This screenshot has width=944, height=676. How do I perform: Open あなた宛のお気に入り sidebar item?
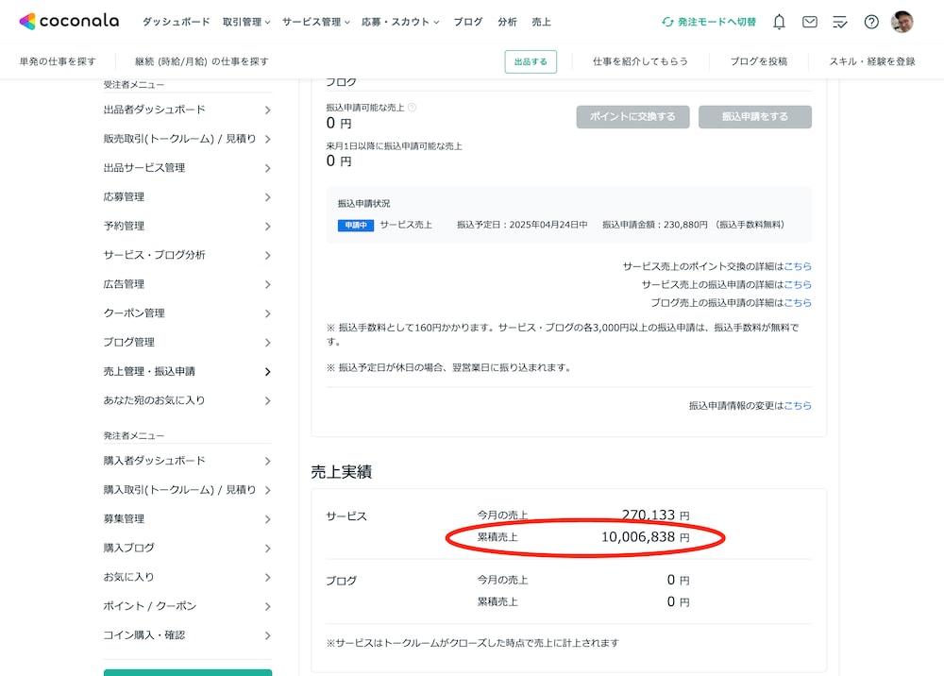187,401
